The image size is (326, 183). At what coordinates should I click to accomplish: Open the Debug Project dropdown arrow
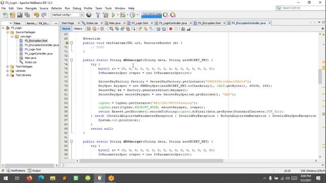pyautogui.click(x=127, y=15)
